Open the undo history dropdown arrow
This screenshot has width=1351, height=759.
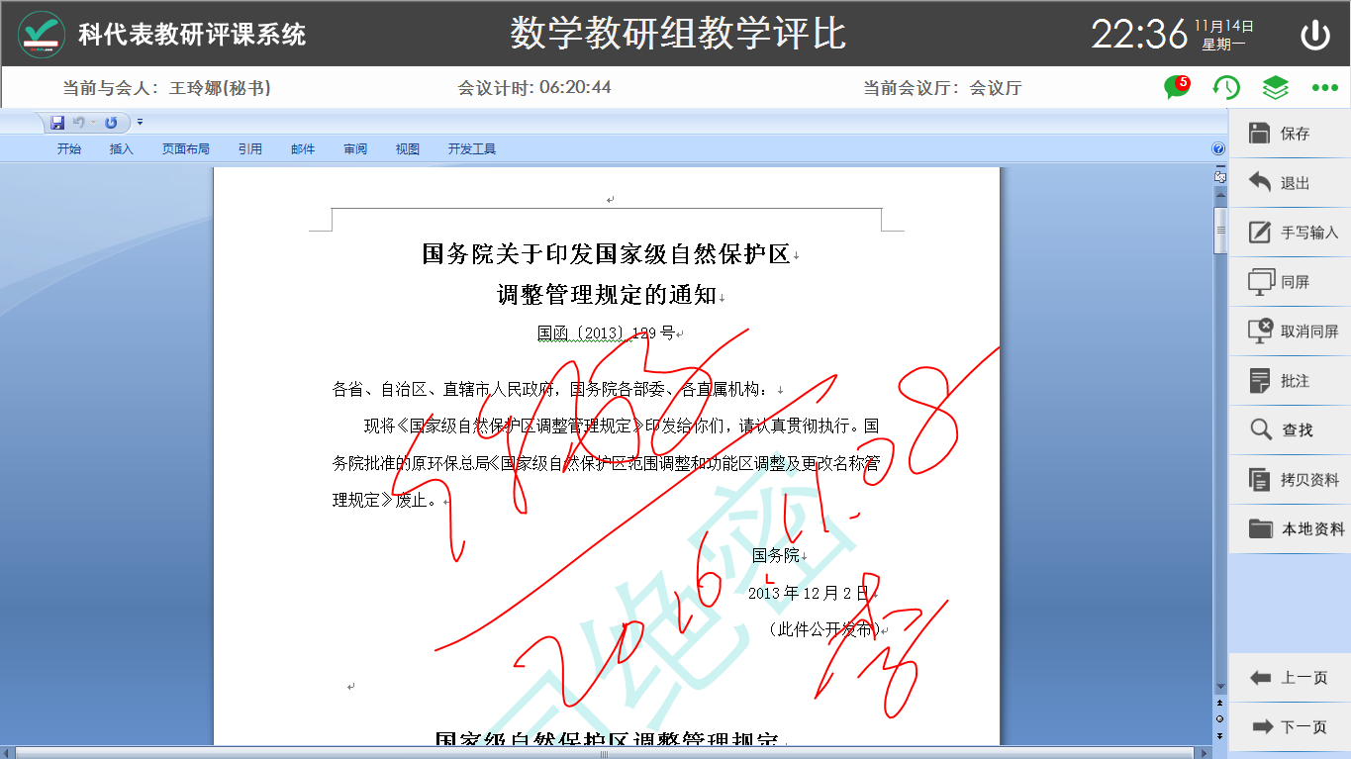(93, 123)
